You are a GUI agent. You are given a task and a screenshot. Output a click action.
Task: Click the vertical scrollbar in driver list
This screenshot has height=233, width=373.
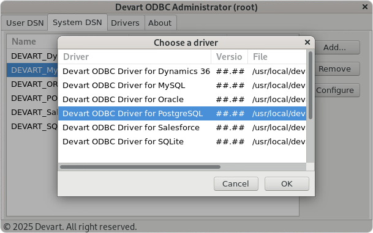[x=310, y=86]
